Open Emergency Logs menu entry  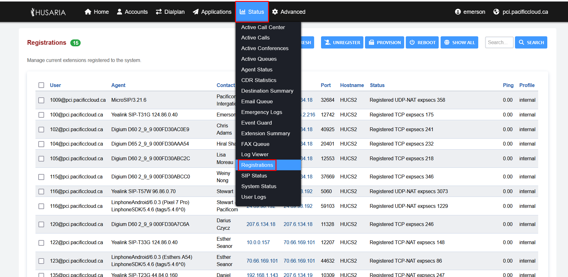268,112
